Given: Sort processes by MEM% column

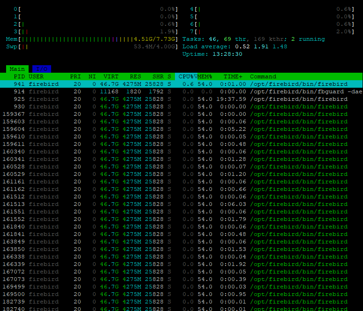Looking at the screenshot, I should coord(204,76).
